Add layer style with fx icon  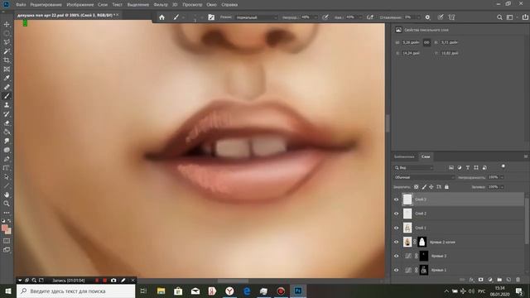coord(471,280)
